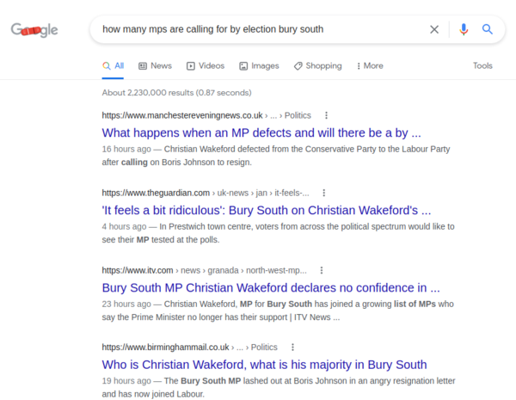Open options menu for Birmingham Mail result
Screen dimensions: 516x400
[x=292, y=347]
